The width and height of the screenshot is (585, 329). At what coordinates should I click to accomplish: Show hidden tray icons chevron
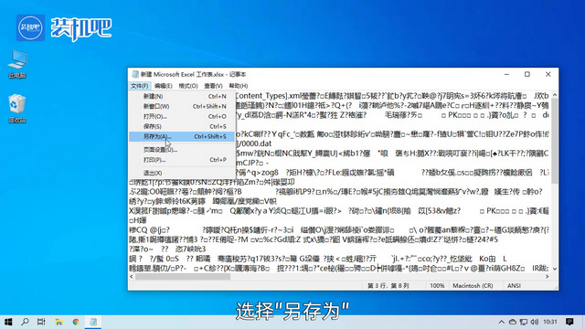coord(502,322)
